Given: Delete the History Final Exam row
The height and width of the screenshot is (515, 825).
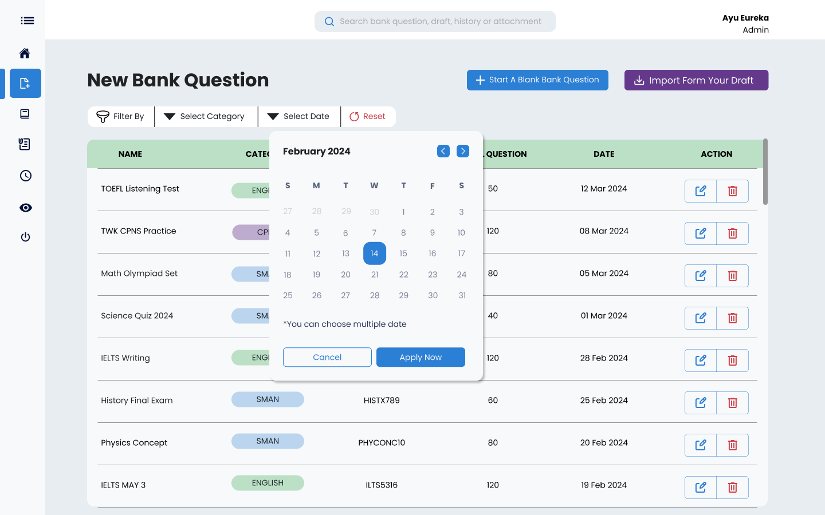Looking at the screenshot, I should 733,403.
